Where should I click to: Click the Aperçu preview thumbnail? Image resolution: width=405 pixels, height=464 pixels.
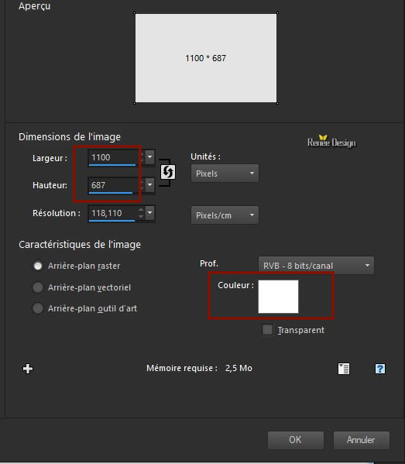coord(206,58)
